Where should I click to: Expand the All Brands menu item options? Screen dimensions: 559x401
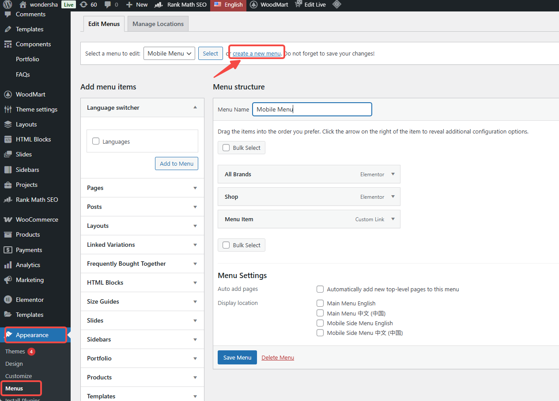pyautogui.click(x=393, y=174)
